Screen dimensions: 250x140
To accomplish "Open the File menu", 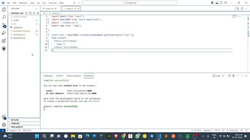I will click(9, 3).
